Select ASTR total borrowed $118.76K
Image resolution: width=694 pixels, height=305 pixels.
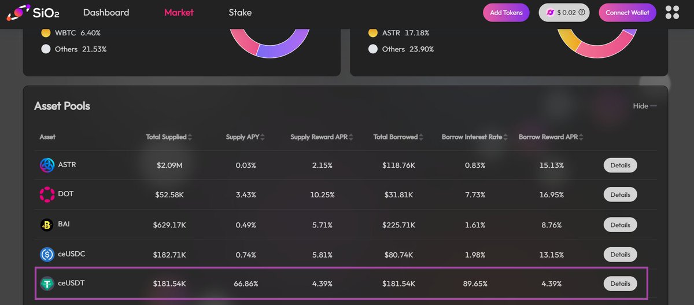pos(397,165)
